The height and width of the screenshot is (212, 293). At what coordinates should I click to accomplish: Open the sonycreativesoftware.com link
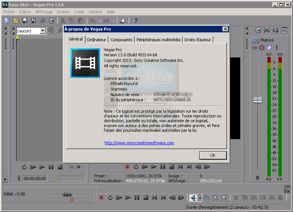click(x=139, y=143)
